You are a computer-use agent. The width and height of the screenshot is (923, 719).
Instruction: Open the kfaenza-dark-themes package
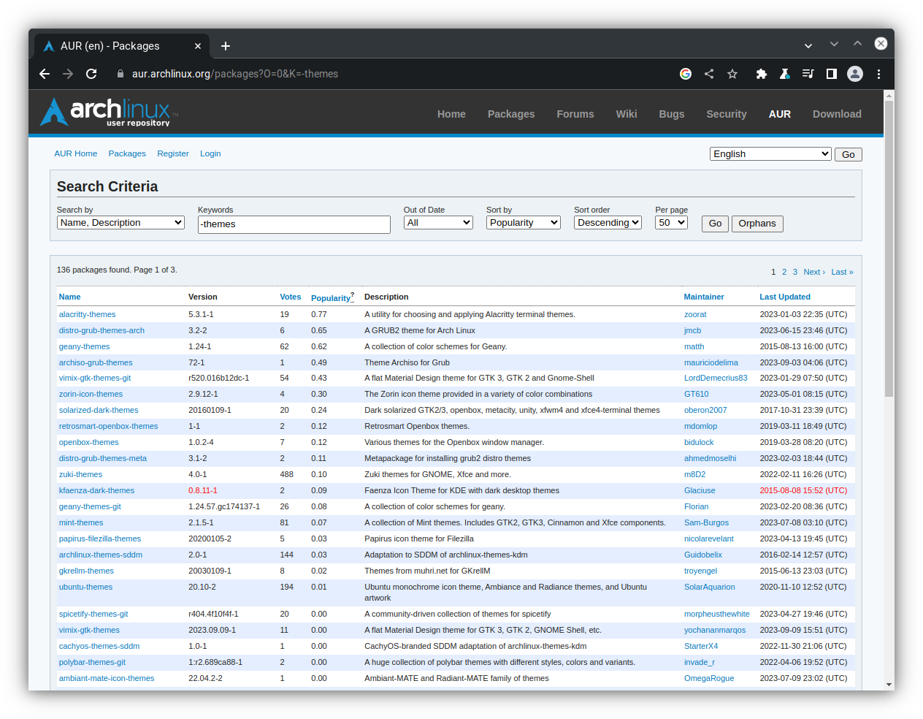(x=96, y=490)
